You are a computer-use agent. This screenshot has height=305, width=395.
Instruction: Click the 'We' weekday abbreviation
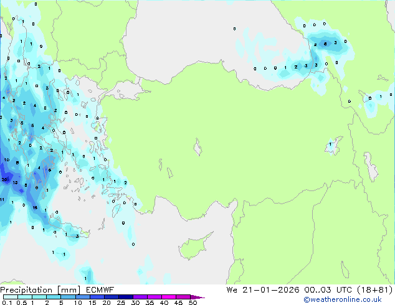[232, 290]
